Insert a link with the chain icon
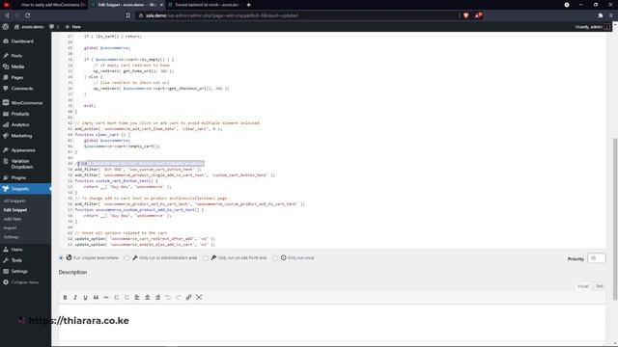This screenshot has width=618, height=347. pos(189,298)
